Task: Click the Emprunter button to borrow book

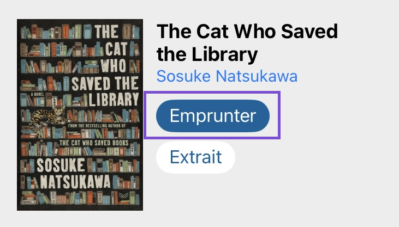Action: [213, 116]
